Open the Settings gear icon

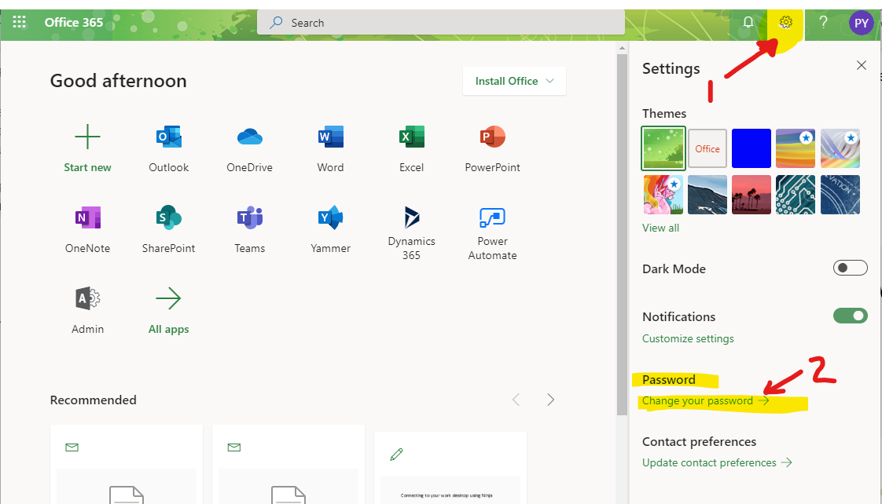point(786,23)
